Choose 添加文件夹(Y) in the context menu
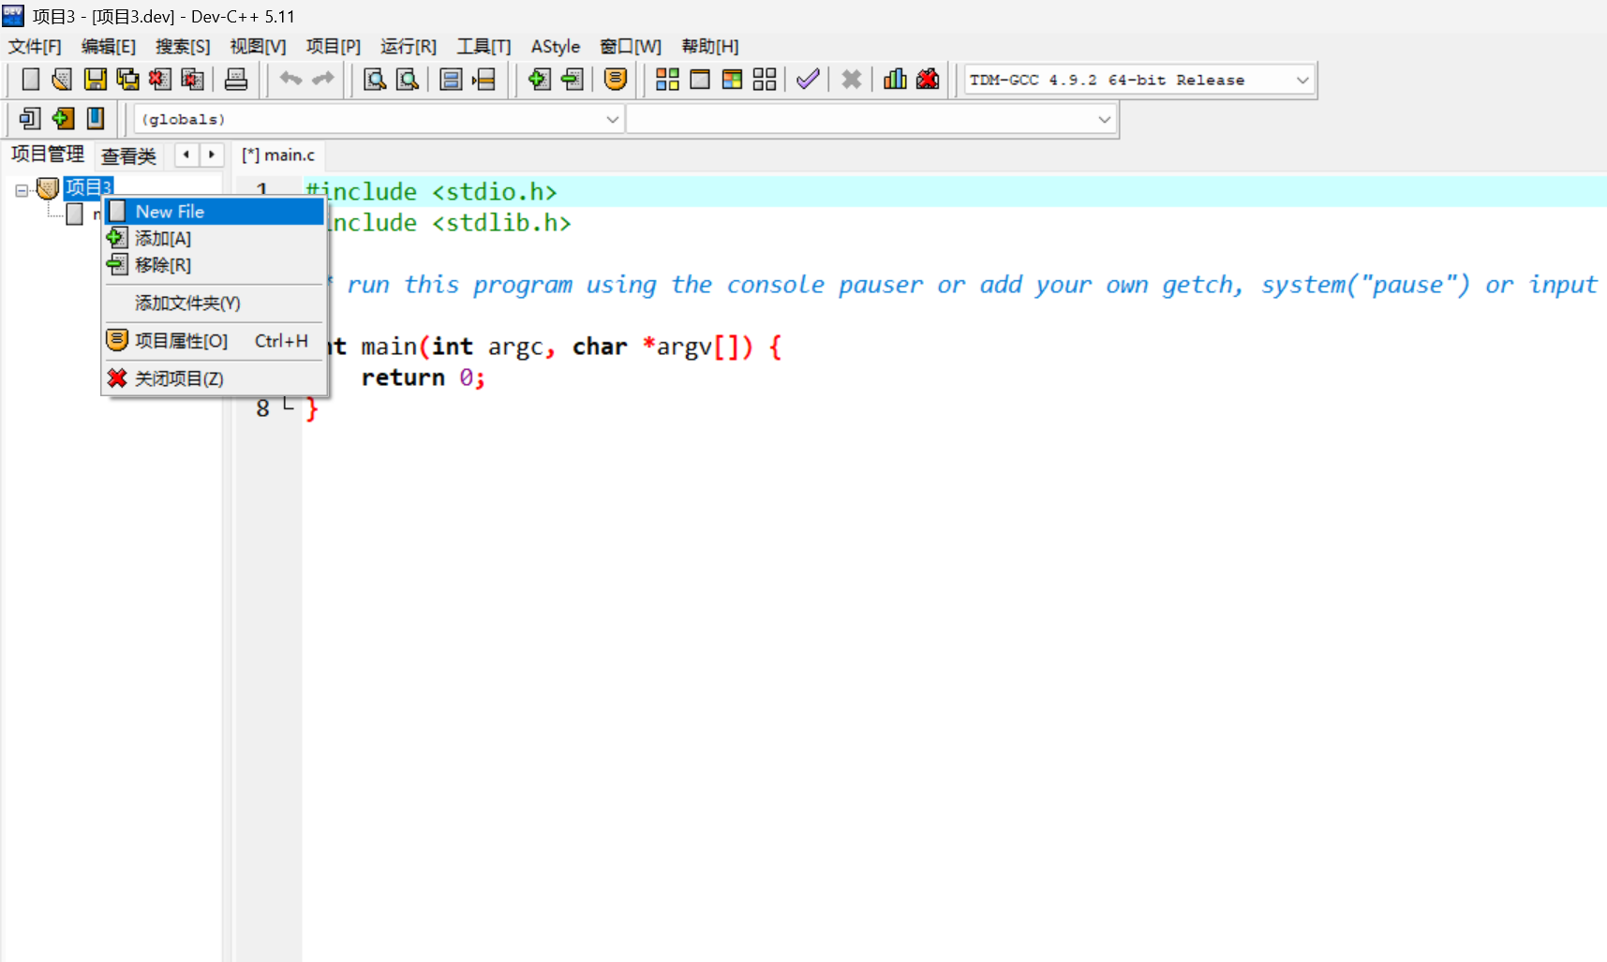Viewport: 1607px width, 962px height. point(215,303)
